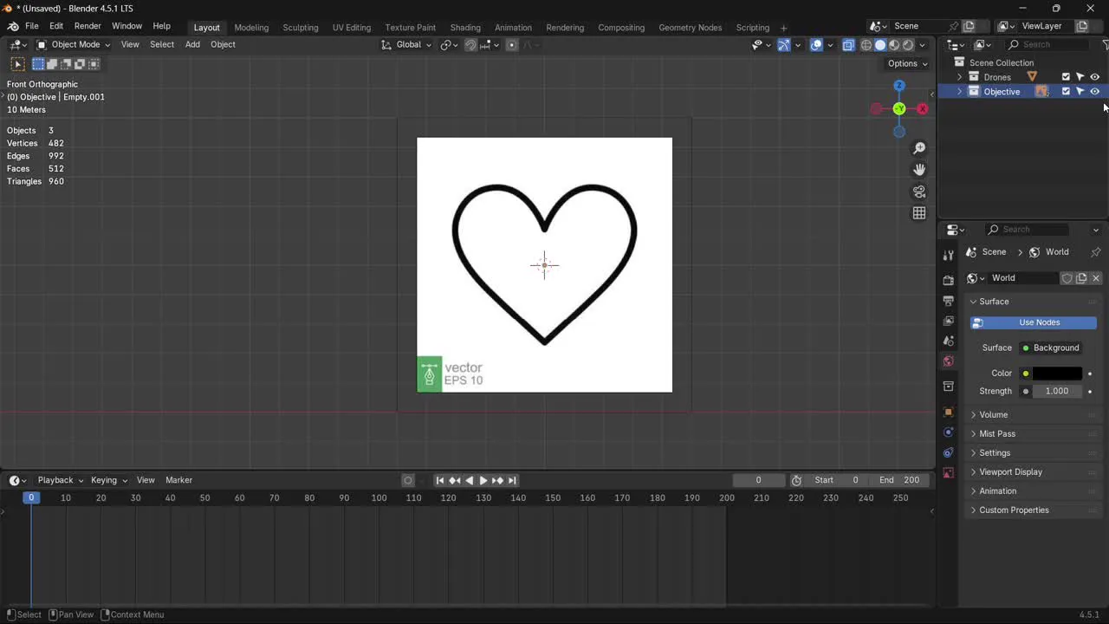Switch to the Geometry Nodes workspace tab

click(690, 28)
